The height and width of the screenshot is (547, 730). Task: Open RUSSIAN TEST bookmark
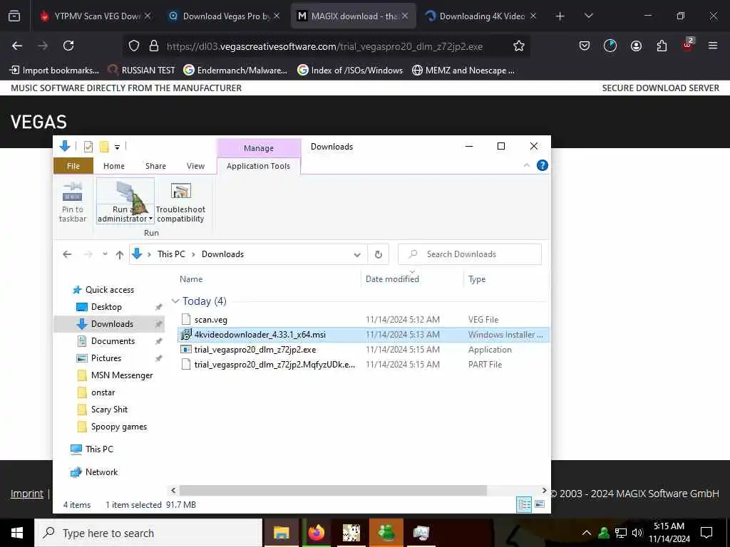tap(142, 71)
